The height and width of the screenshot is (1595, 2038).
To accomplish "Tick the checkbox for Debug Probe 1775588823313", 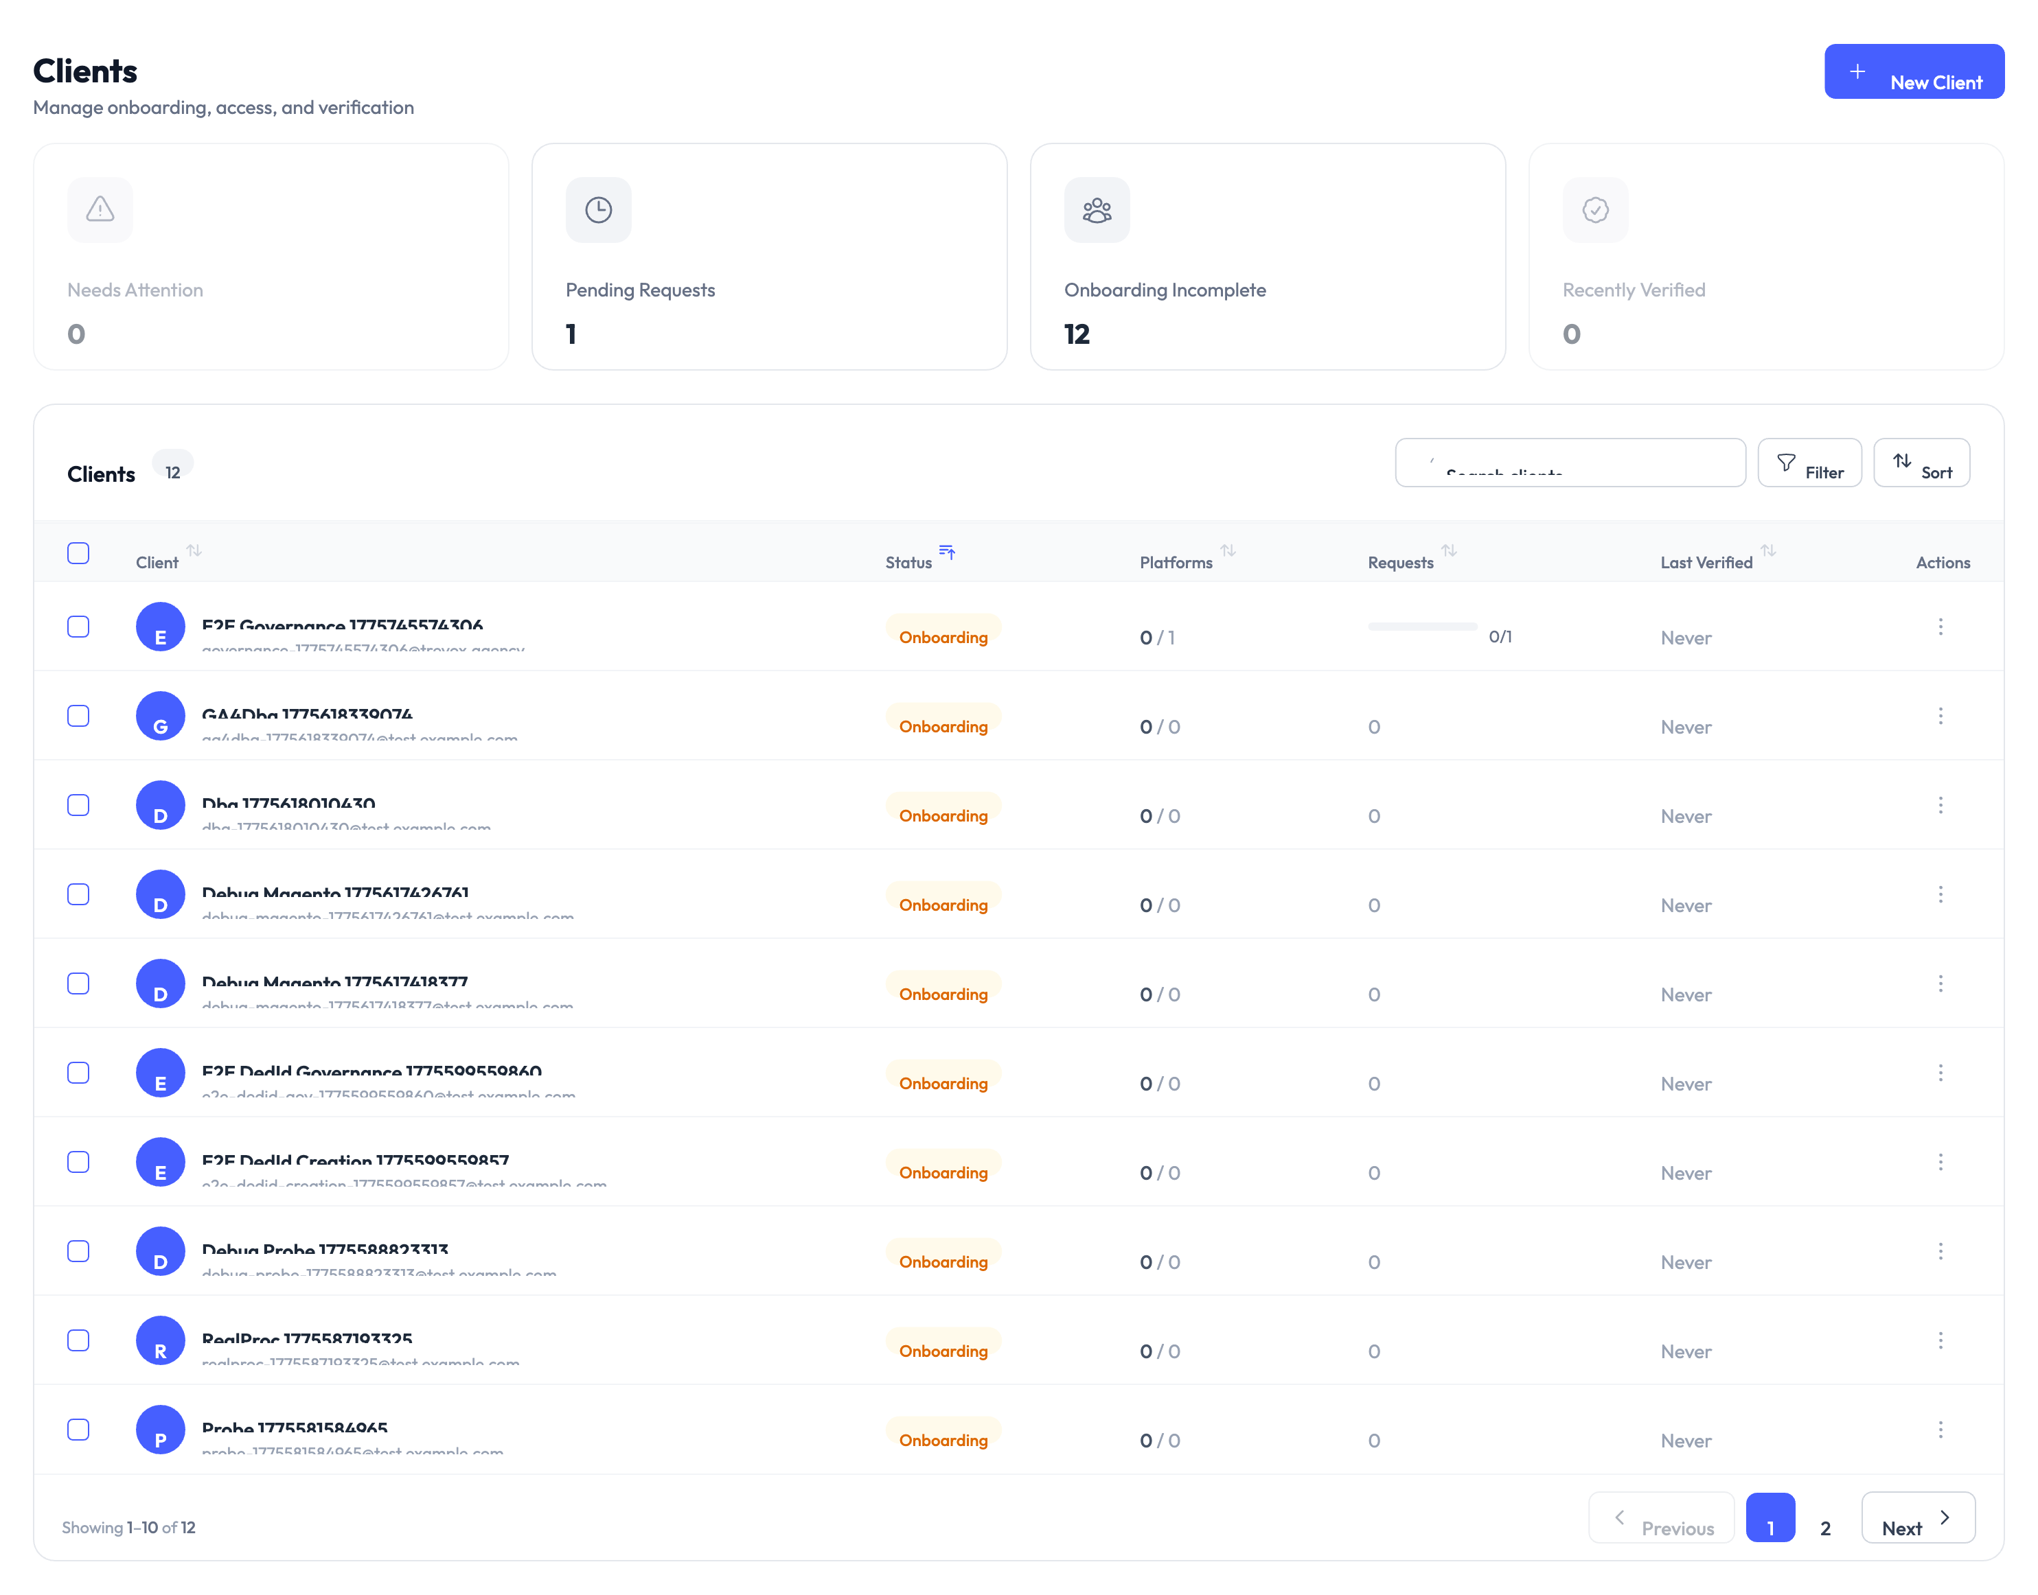I will [78, 1251].
